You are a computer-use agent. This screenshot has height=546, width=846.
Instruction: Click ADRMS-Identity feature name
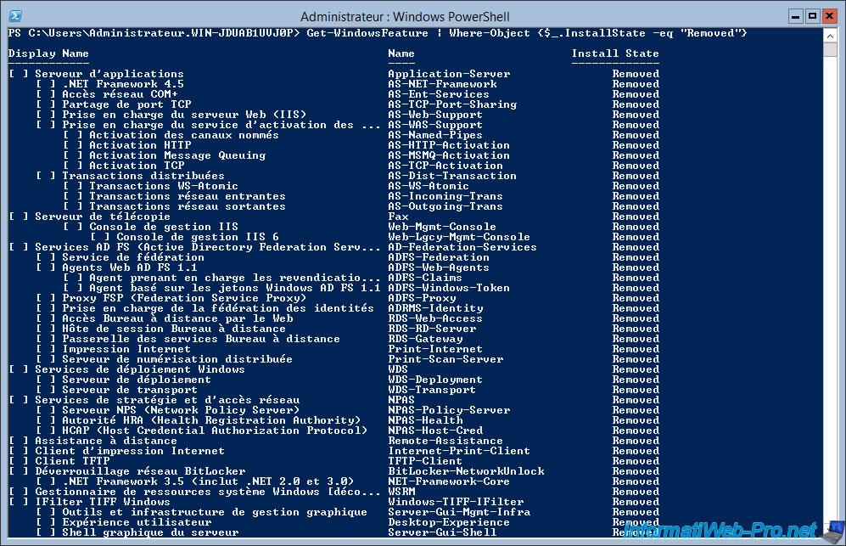(x=435, y=308)
